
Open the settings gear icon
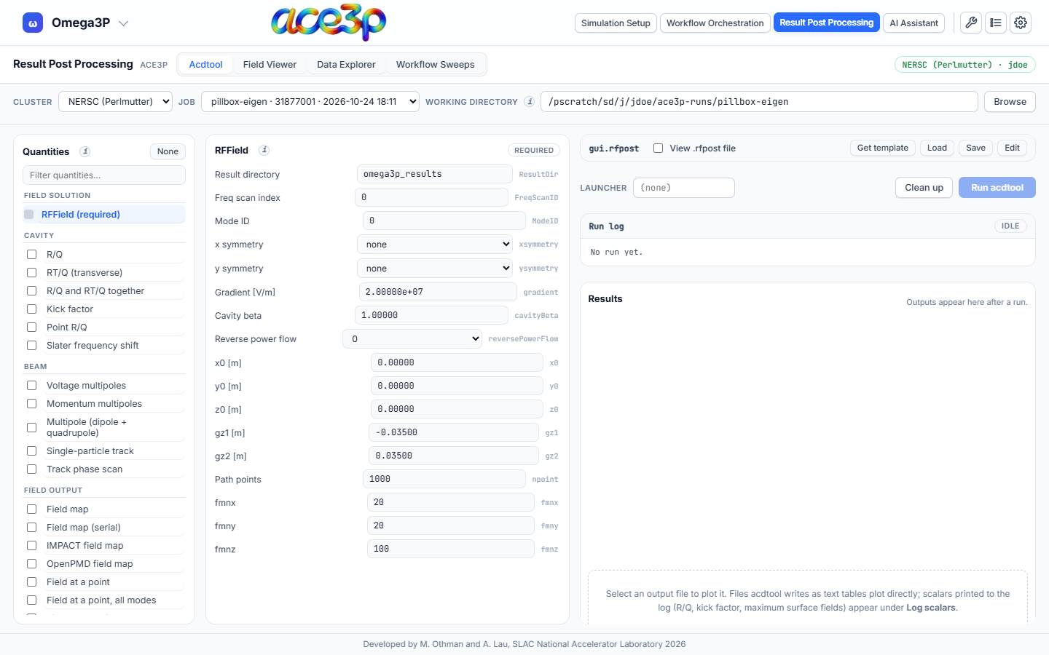point(1021,23)
